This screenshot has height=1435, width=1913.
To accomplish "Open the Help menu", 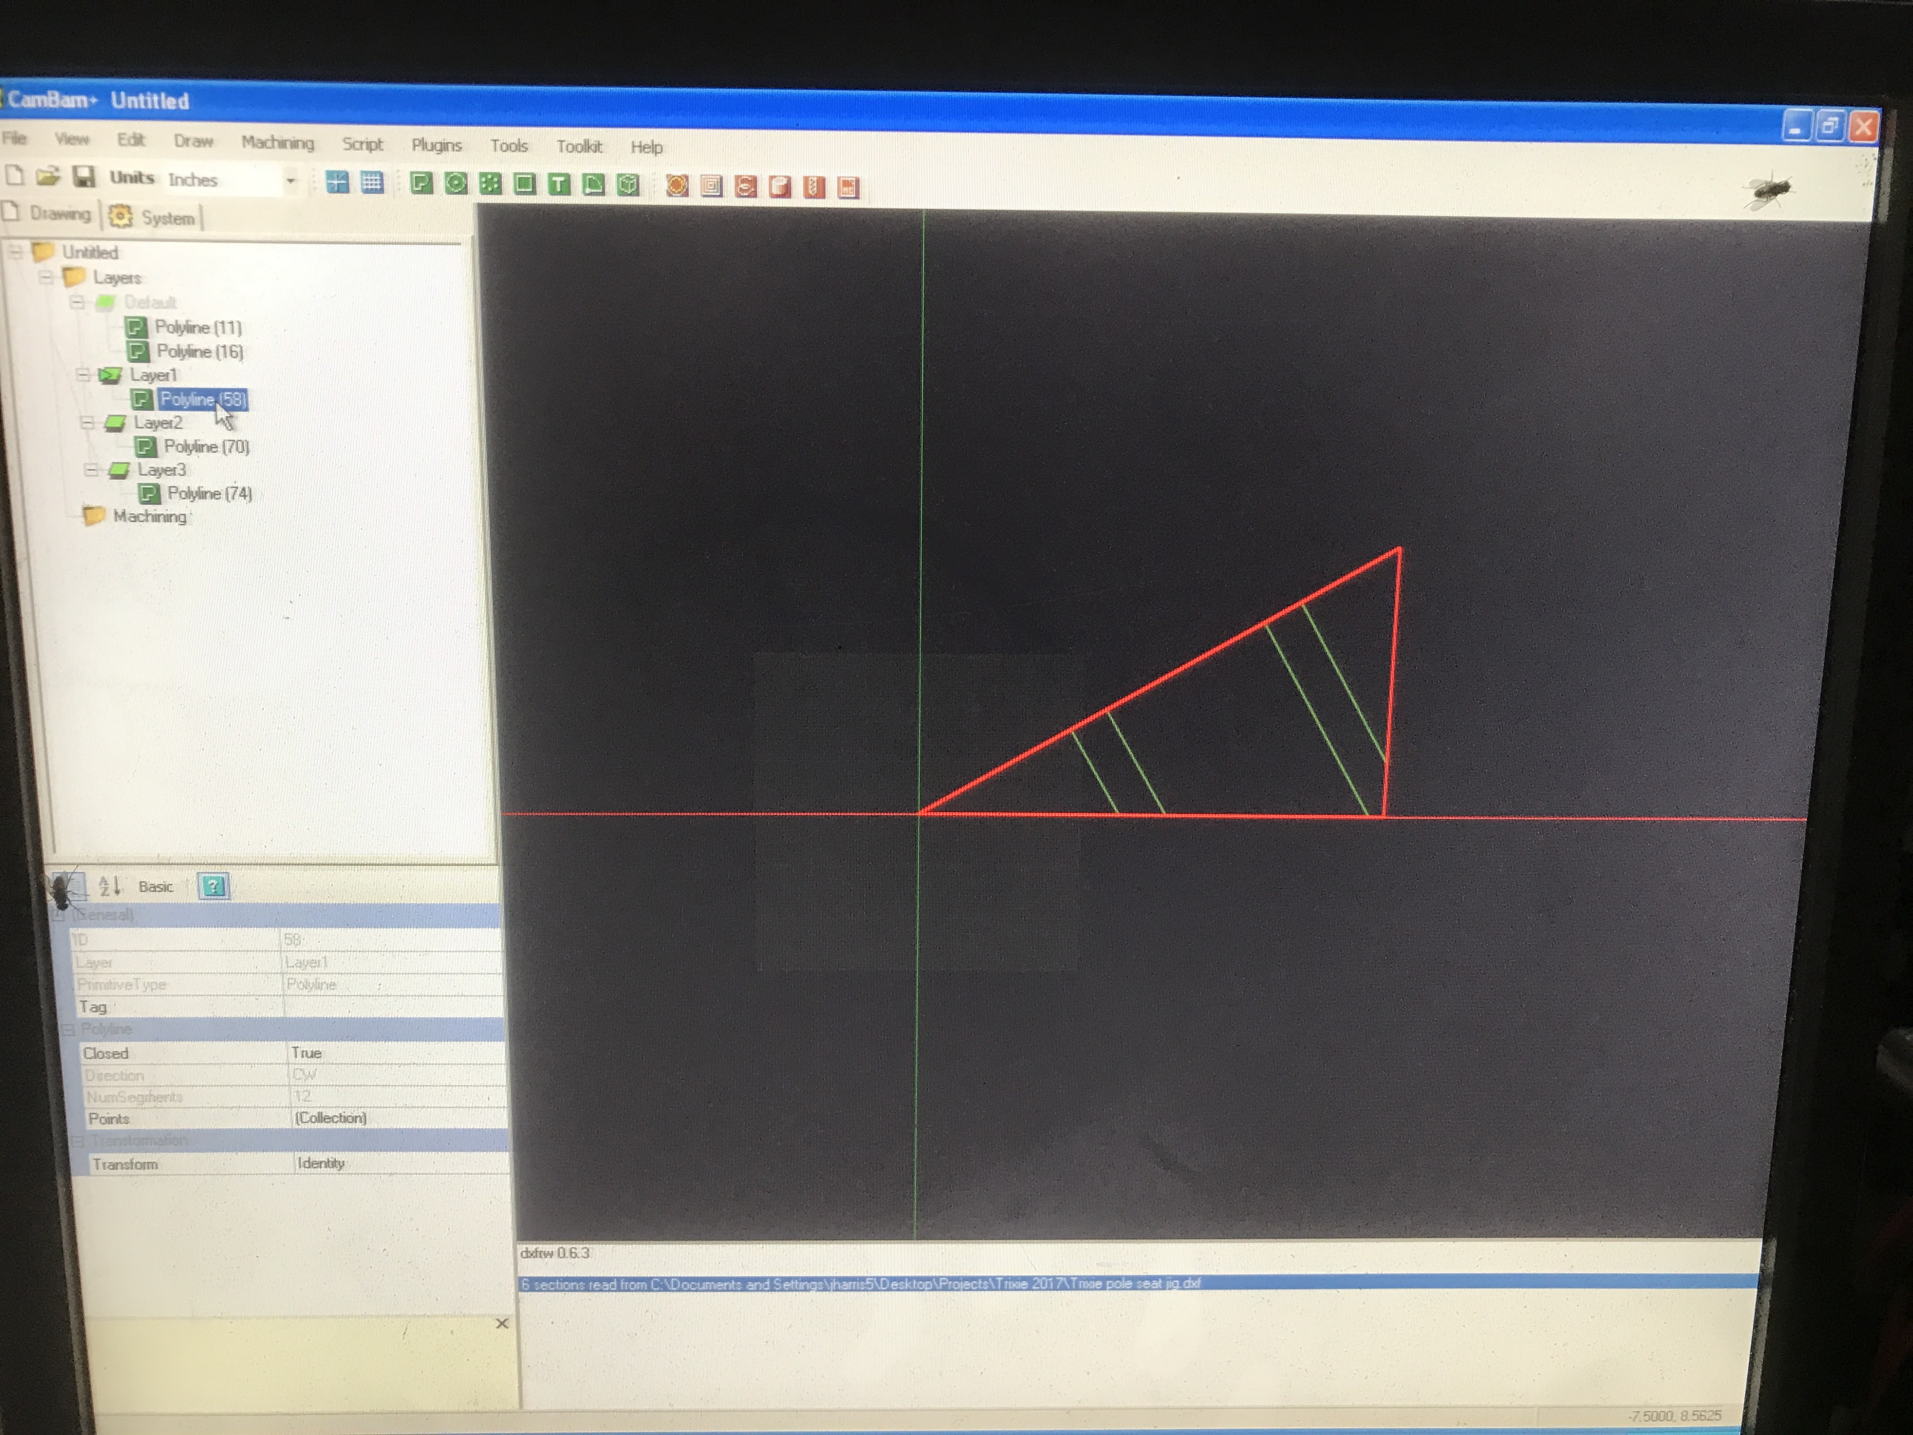I will [x=646, y=148].
